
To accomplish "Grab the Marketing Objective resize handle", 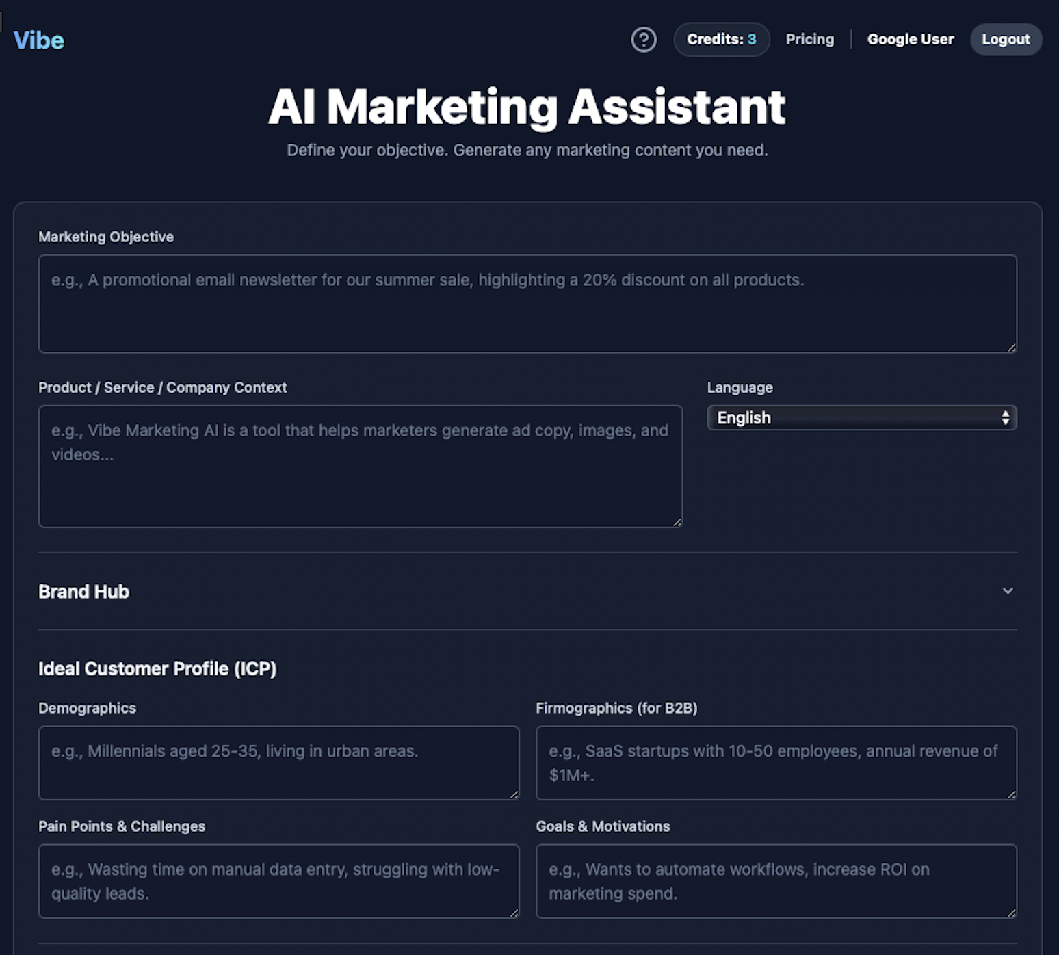I will tap(1012, 348).
